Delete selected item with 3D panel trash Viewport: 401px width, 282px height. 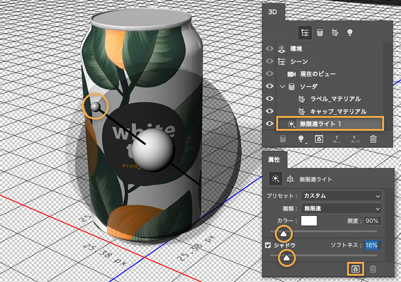coord(373,139)
